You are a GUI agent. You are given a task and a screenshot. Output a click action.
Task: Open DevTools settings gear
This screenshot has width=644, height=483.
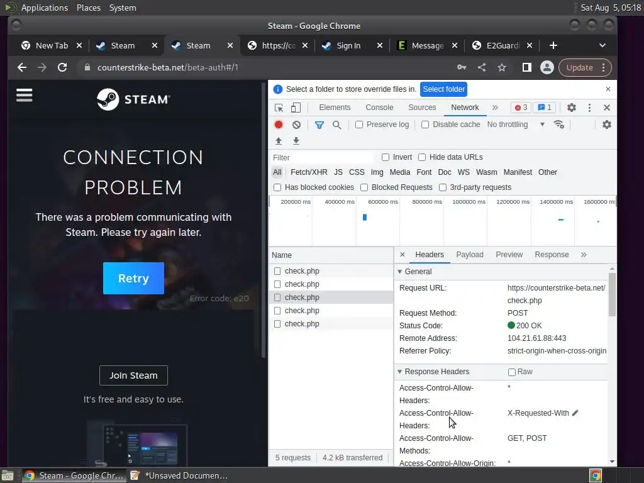pyautogui.click(x=571, y=108)
